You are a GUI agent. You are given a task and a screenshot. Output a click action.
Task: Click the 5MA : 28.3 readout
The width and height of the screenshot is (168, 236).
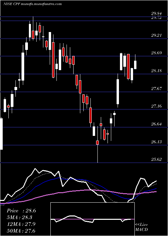pos(19,217)
